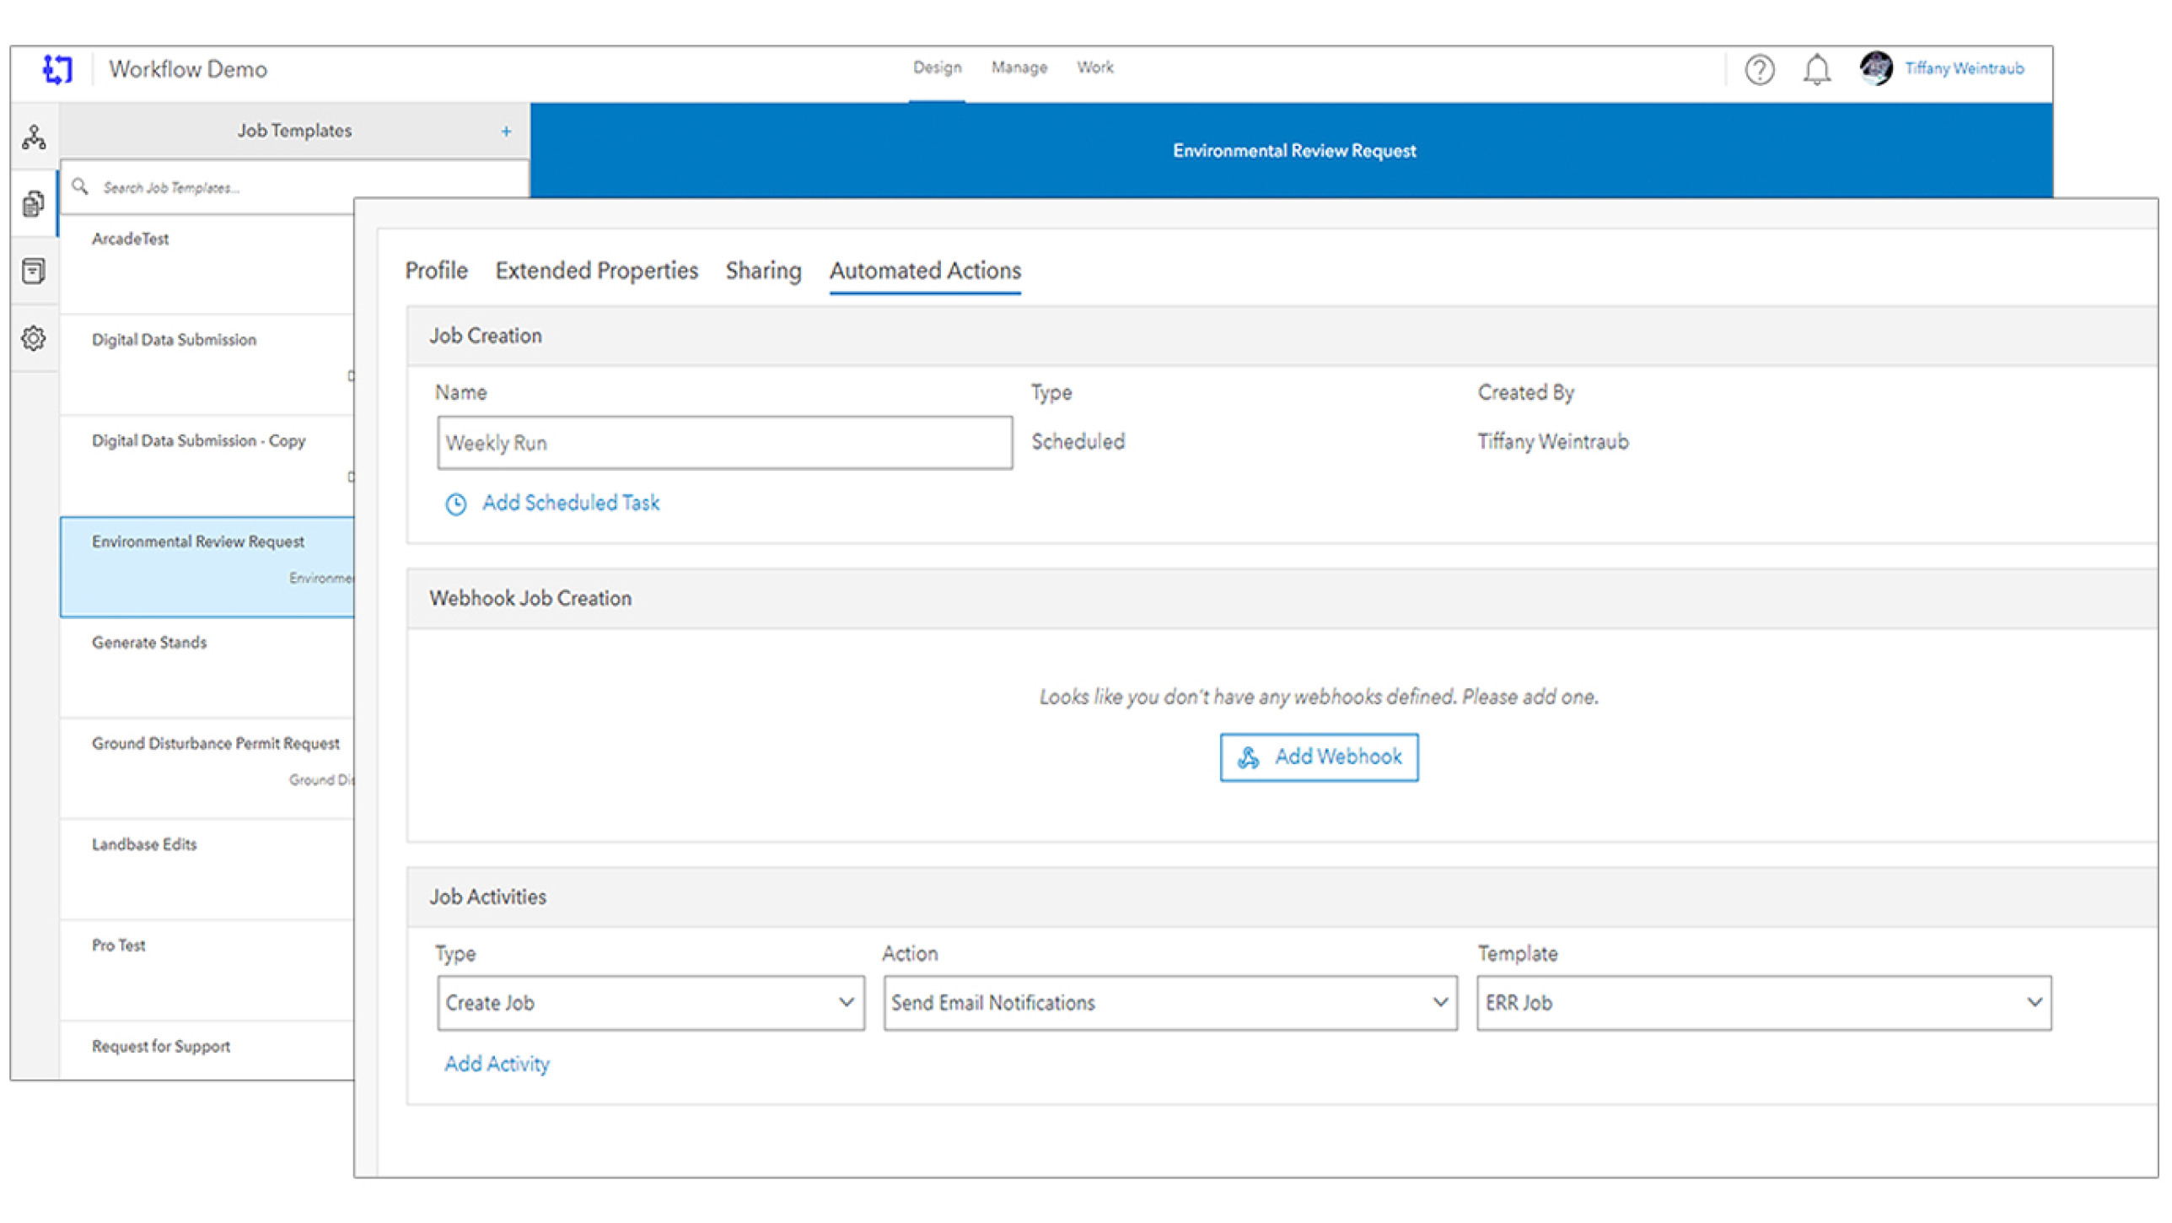Click the Tiffany Weintraub user avatar
This screenshot has width=2172, height=1223.
click(1875, 68)
